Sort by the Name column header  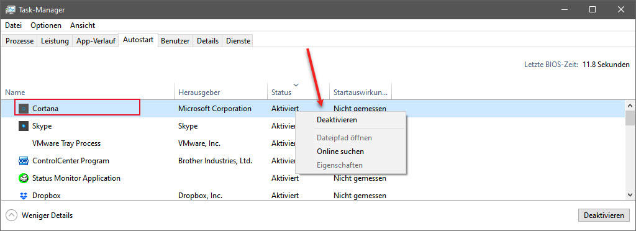click(87, 93)
